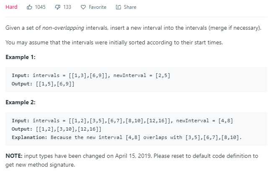270x175 pixels.
Task: Click the 1045 likes count
Action: pyautogui.click(x=40, y=7)
